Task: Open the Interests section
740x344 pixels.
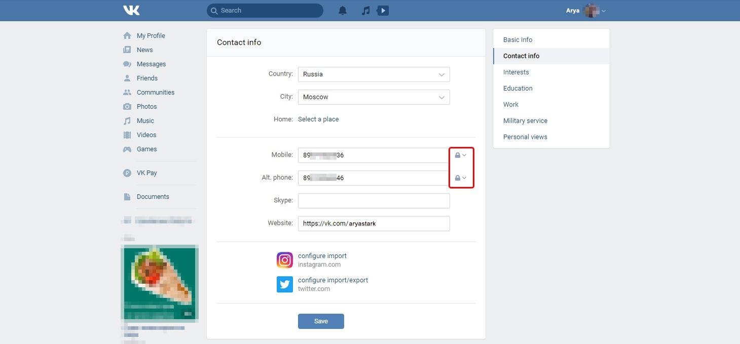Action: [551, 72]
